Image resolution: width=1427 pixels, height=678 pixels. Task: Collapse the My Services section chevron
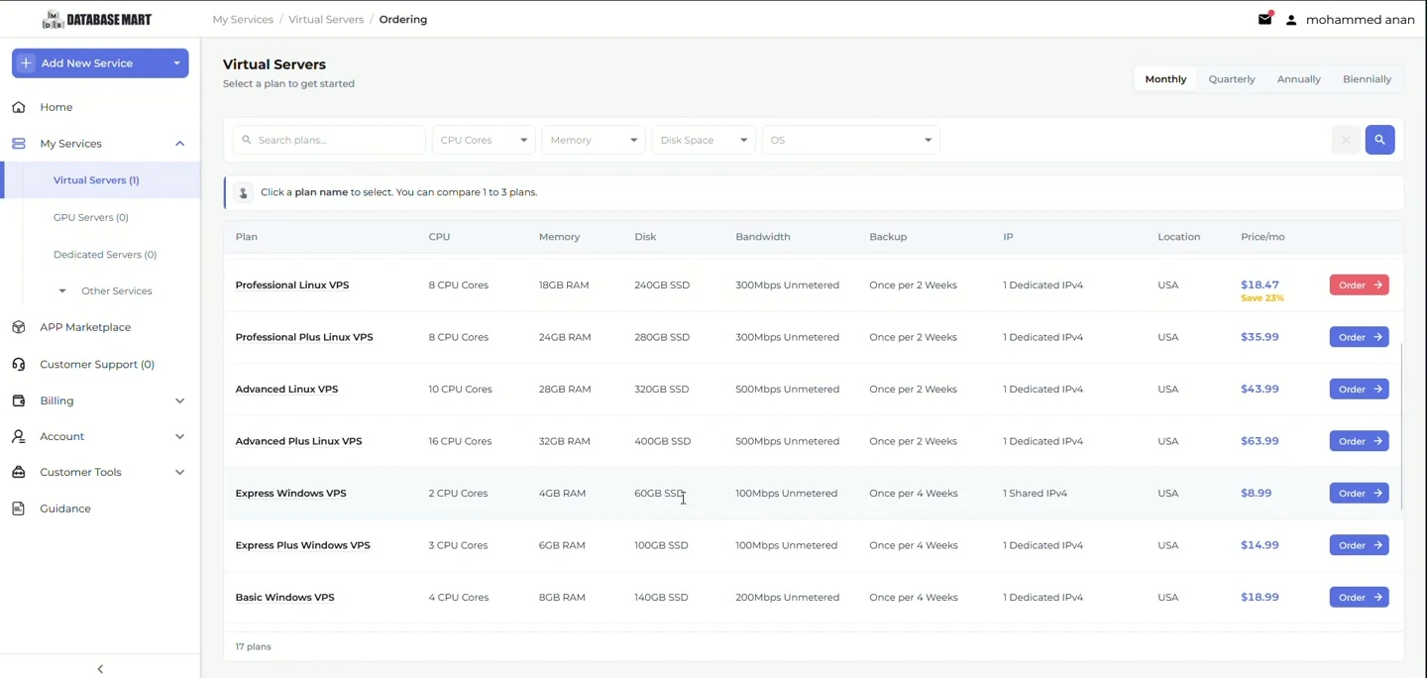click(179, 144)
